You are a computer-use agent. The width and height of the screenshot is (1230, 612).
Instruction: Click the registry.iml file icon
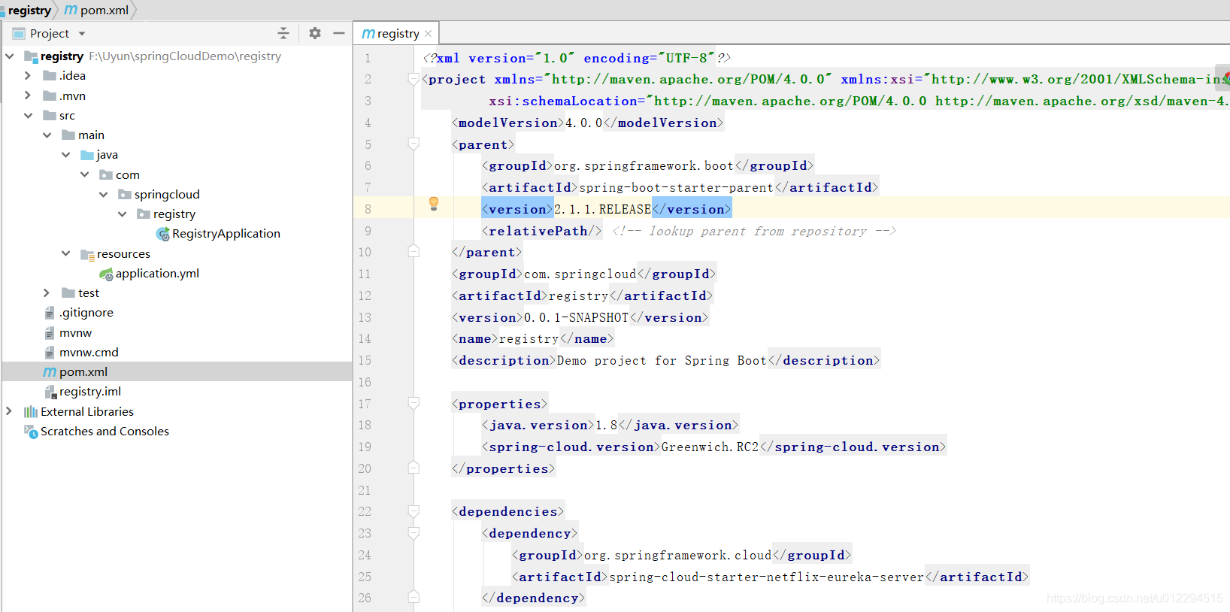tap(50, 392)
